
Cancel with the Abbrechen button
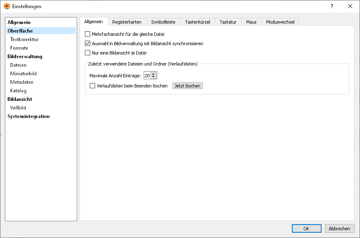click(x=339, y=228)
